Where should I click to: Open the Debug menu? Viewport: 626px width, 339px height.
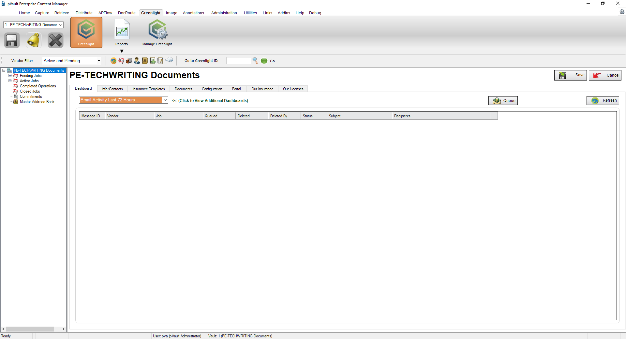coord(315,13)
